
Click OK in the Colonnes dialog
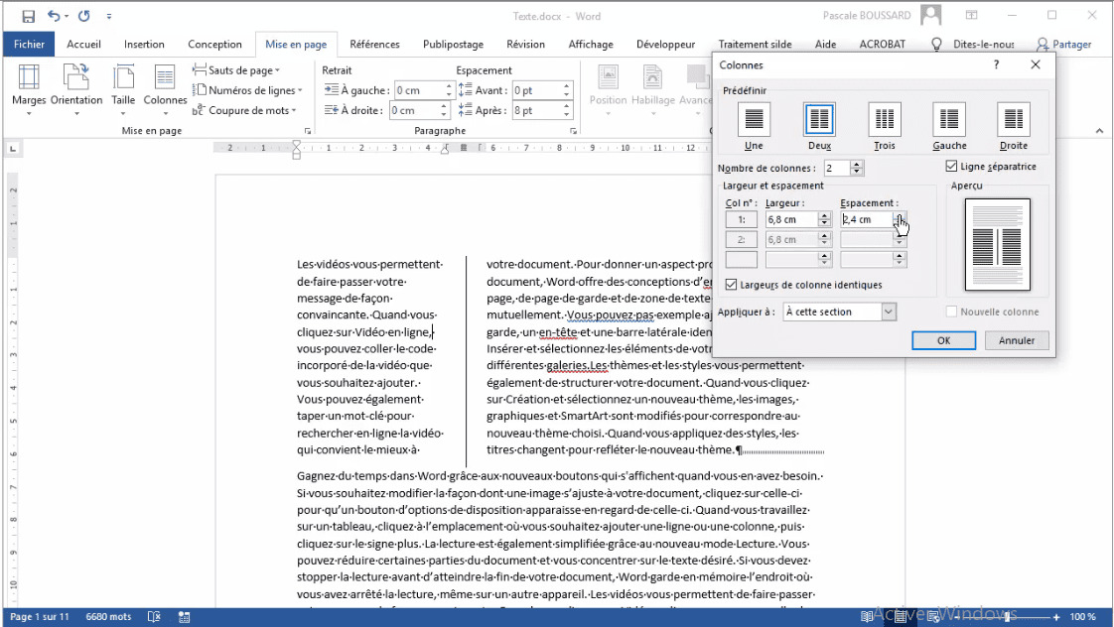pos(943,340)
